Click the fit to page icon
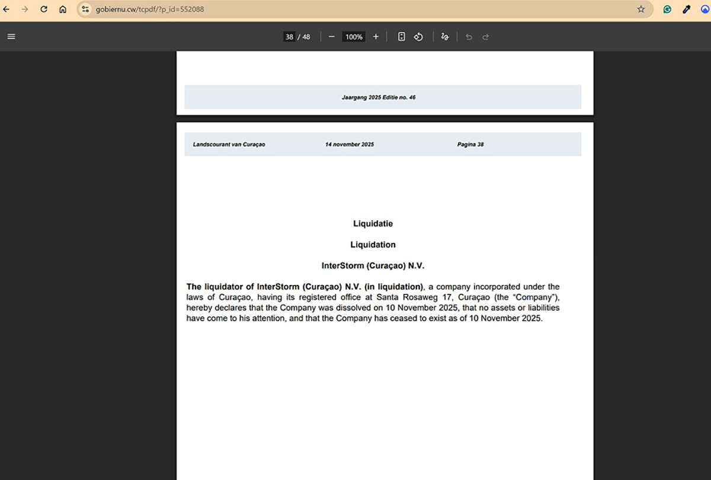The image size is (711, 480). [x=401, y=37]
